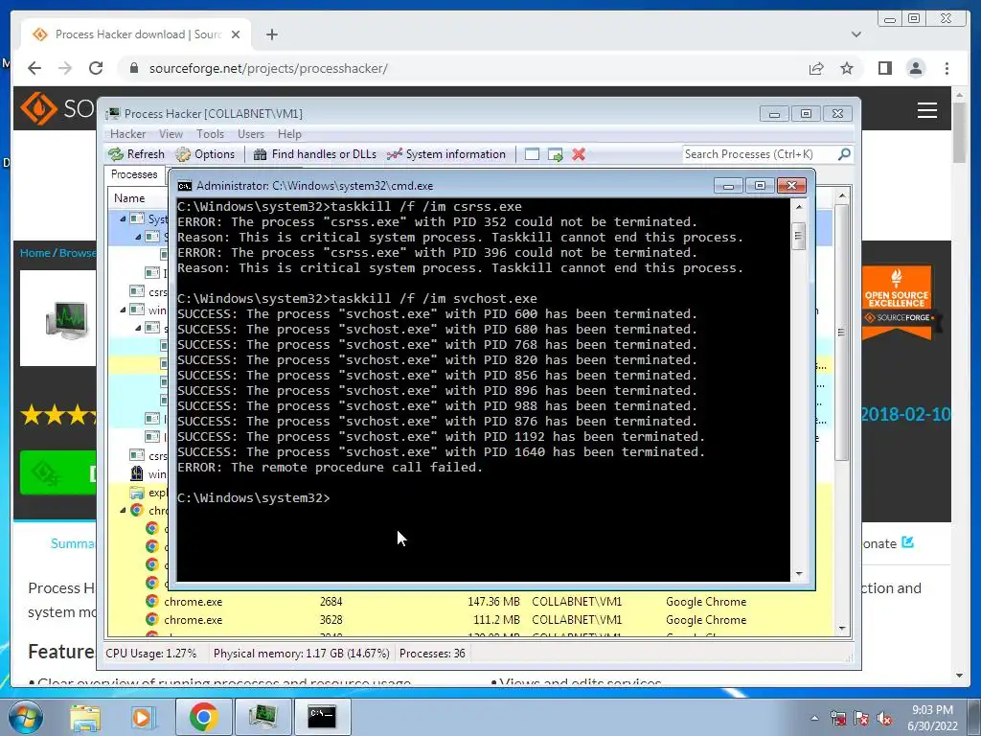Open Chrome three-dot menu
The image size is (981, 736).
(947, 68)
